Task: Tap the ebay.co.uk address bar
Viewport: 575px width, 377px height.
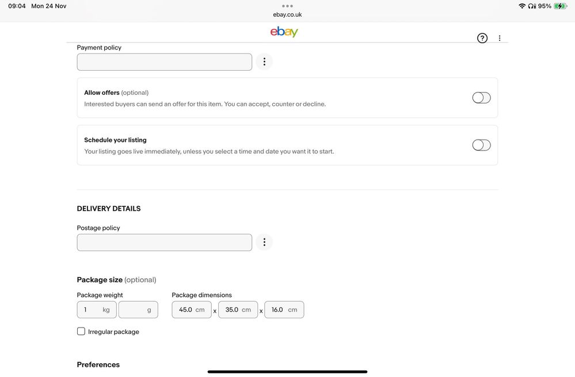Action: (x=287, y=15)
